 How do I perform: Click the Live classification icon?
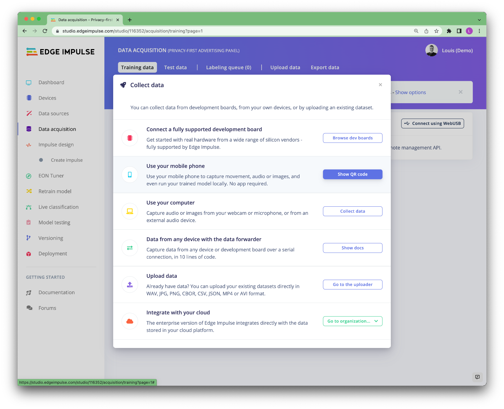(29, 207)
